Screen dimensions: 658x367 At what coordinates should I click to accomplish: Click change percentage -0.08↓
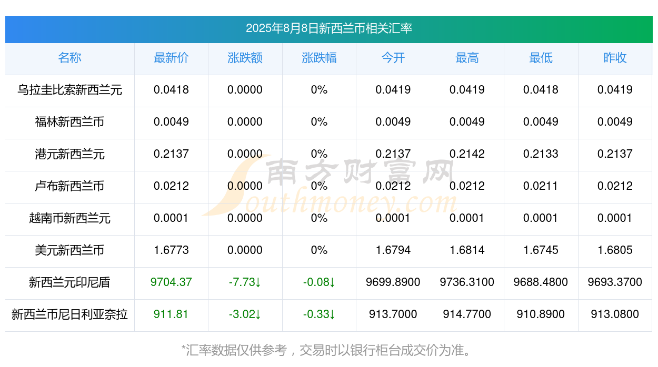[x=319, y=282]
